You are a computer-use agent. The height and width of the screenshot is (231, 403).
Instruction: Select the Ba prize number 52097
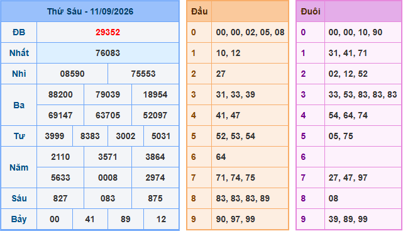coord(155,115)
